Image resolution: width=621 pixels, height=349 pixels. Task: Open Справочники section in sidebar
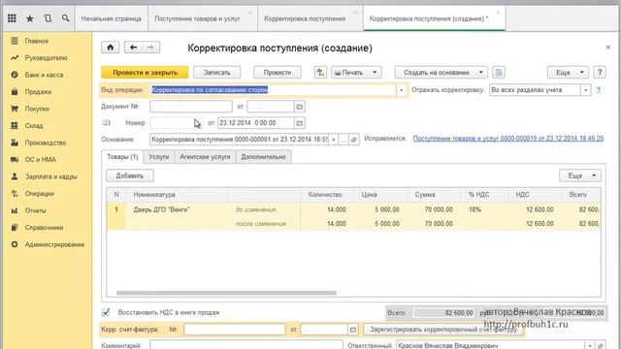coord(44,228)
